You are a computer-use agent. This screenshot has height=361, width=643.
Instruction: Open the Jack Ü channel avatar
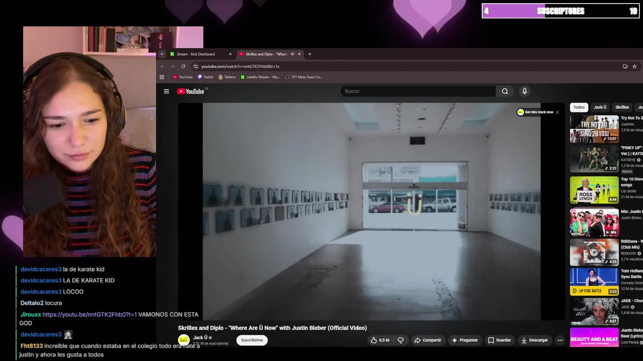tap(184, 340)
